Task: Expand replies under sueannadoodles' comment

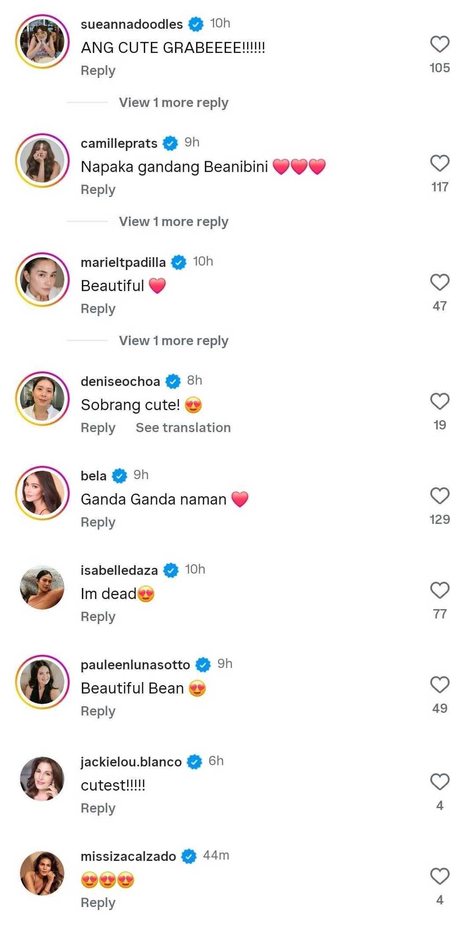Action: (x=173, y=102)
